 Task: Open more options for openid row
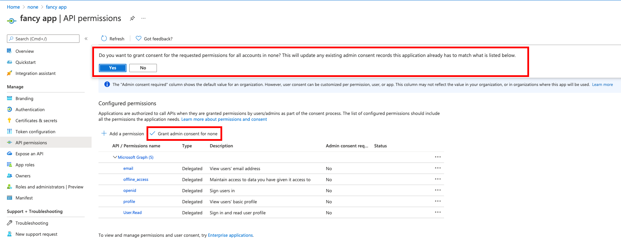pyautogui.click(x=438, y=190)
